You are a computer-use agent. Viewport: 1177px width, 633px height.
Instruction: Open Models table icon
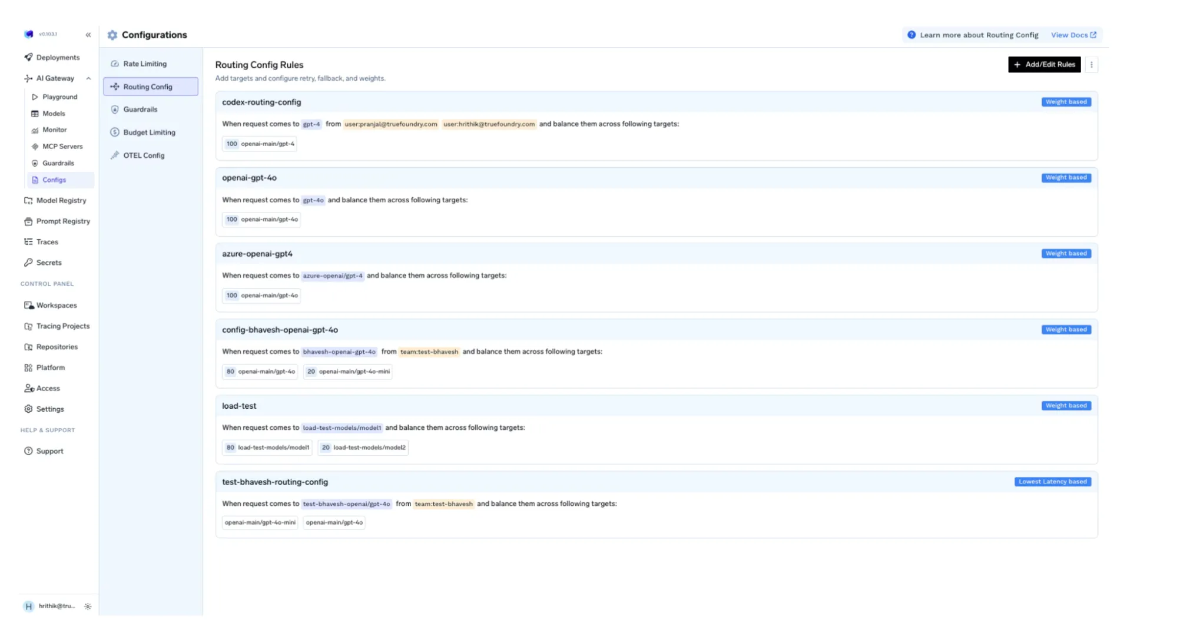pyautogui.click(x=35, y=114)
